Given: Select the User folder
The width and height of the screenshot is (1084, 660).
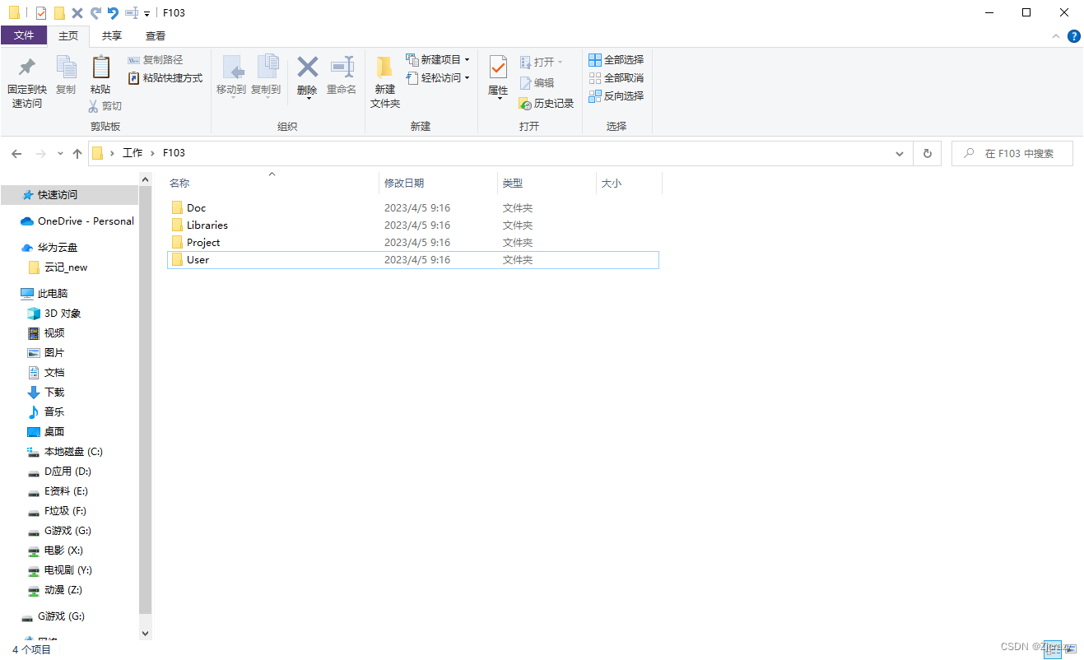Looking at the screenshot, I should coord(412,260).
